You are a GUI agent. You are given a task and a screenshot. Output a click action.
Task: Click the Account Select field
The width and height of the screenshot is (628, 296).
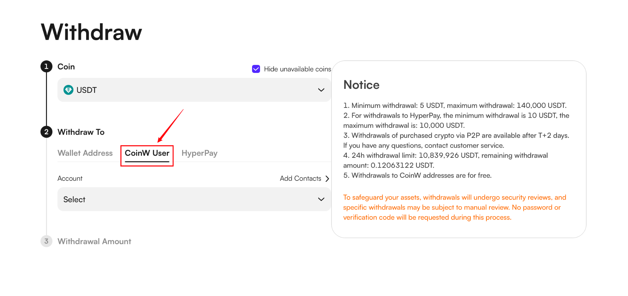[x=194, y=199]
